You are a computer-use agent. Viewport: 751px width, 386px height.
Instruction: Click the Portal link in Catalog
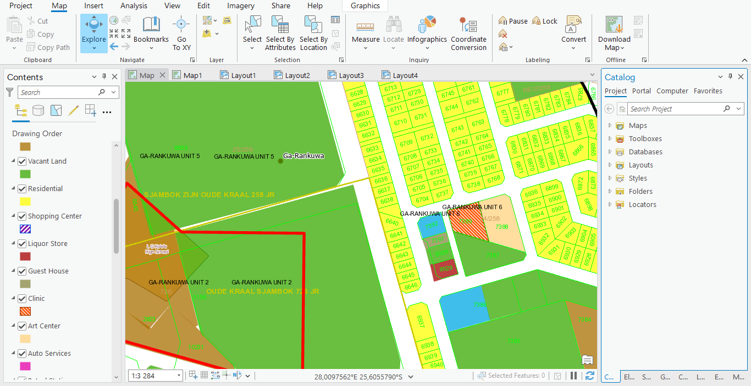point(641,91)
